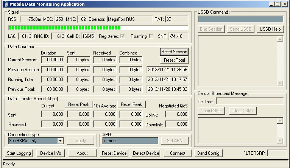Click the Send USSD button

click(x=241, y=29)
